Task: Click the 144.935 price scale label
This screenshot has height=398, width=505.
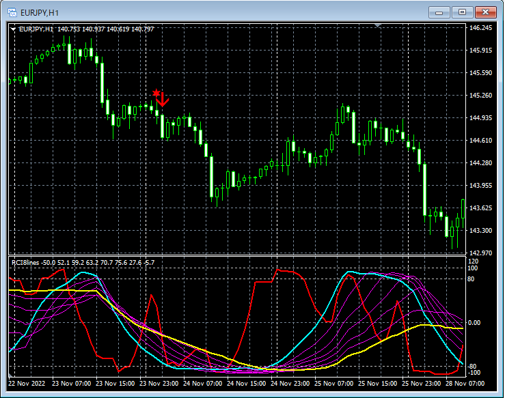Action: pos(480,117)
